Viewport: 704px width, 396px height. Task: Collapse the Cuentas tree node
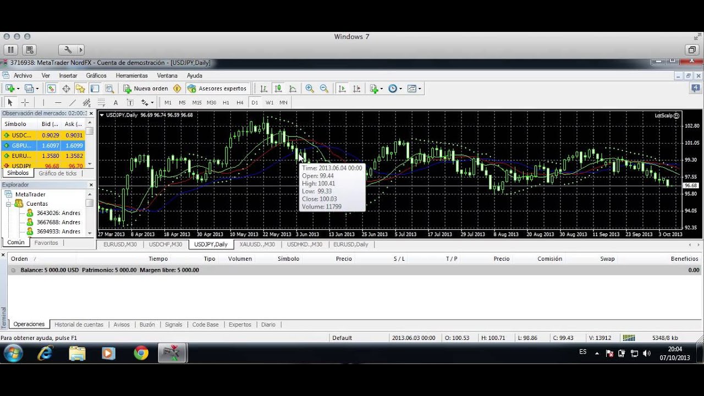(9, 204)
